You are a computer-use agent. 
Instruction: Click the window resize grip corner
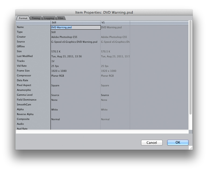tap(191, 148)
